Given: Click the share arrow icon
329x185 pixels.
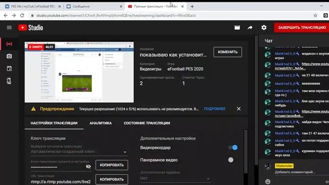Looking at the screenshot, I should pos(250,27).
